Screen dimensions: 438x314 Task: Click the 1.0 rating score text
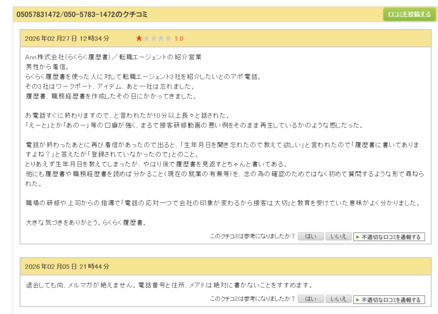[x=179, y=39]
